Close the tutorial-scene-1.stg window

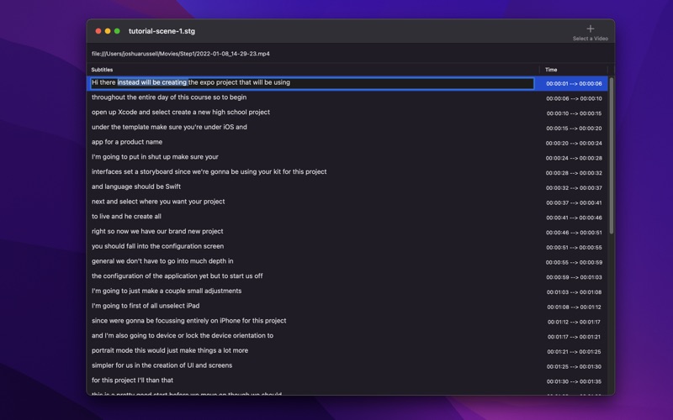pos(98,31)
